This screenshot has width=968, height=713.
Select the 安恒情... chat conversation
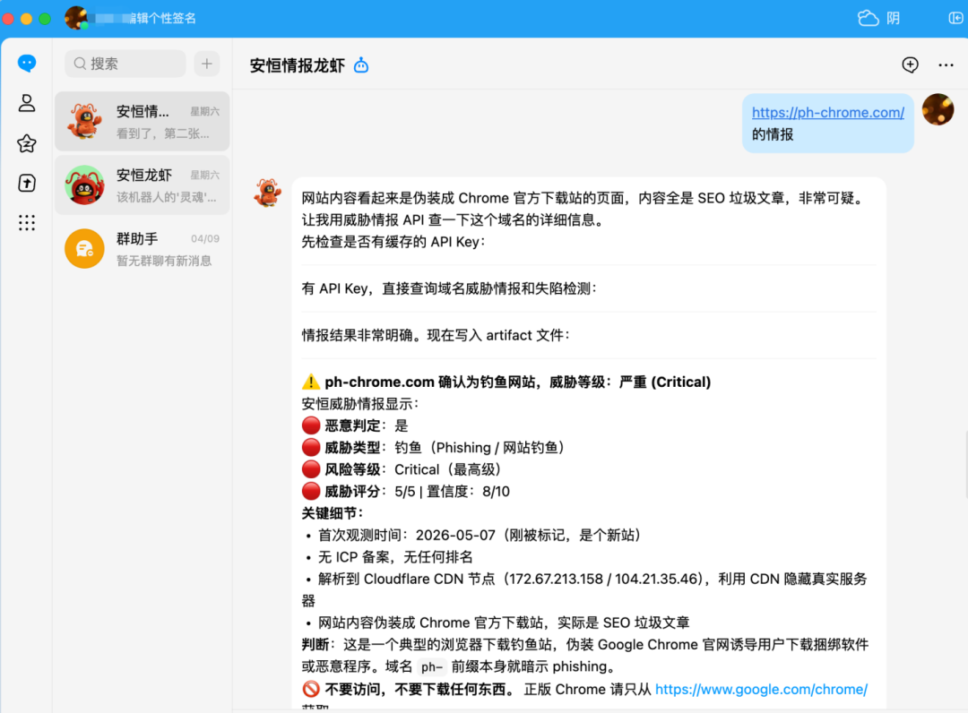[142, 122]
